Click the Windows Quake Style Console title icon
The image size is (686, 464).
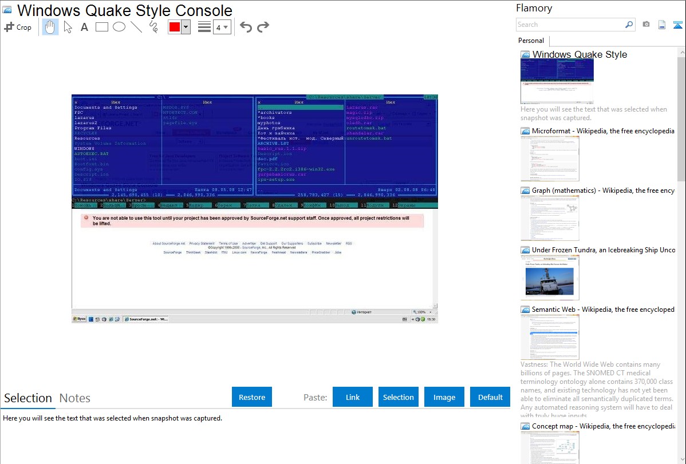pyautogui.click(x=7, y=10)
